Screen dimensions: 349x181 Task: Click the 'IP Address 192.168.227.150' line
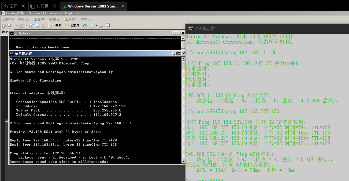(71, 106)
